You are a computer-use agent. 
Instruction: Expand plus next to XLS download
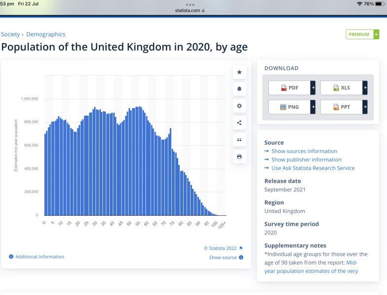point(365,88)
